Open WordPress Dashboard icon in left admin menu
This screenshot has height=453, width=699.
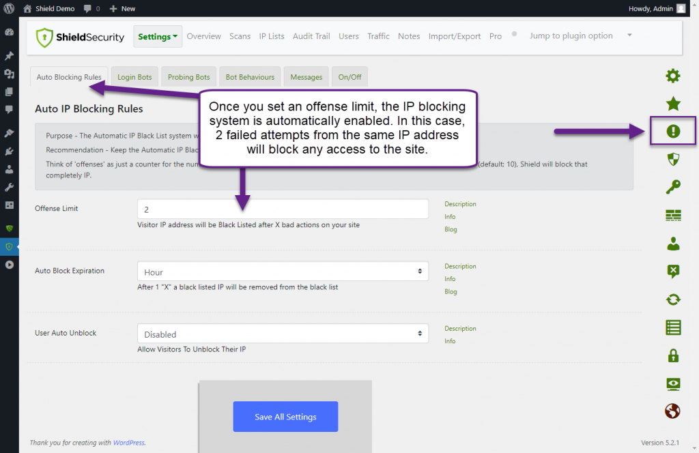click(10, 32)
